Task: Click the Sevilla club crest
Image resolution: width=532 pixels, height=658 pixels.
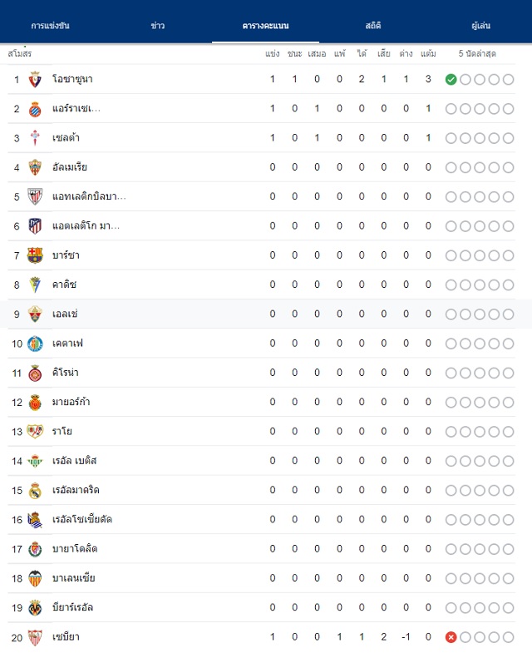Action: [35, 637]
